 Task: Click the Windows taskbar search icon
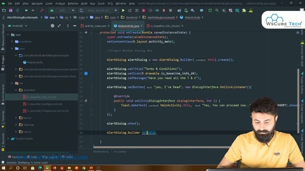click(x=10, y=168)
